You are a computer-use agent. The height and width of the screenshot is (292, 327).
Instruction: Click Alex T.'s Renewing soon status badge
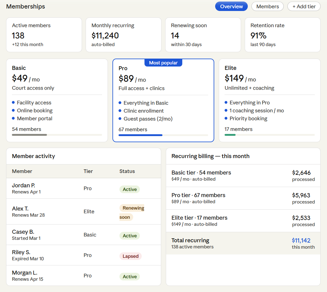[132, 212]
